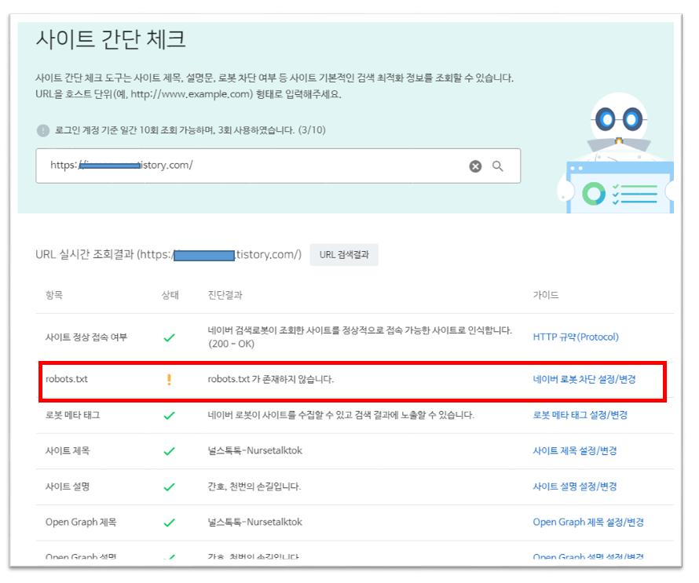Click the 사이트 간단 체크 page heading
699x583 pixels.
click(111, 39)
